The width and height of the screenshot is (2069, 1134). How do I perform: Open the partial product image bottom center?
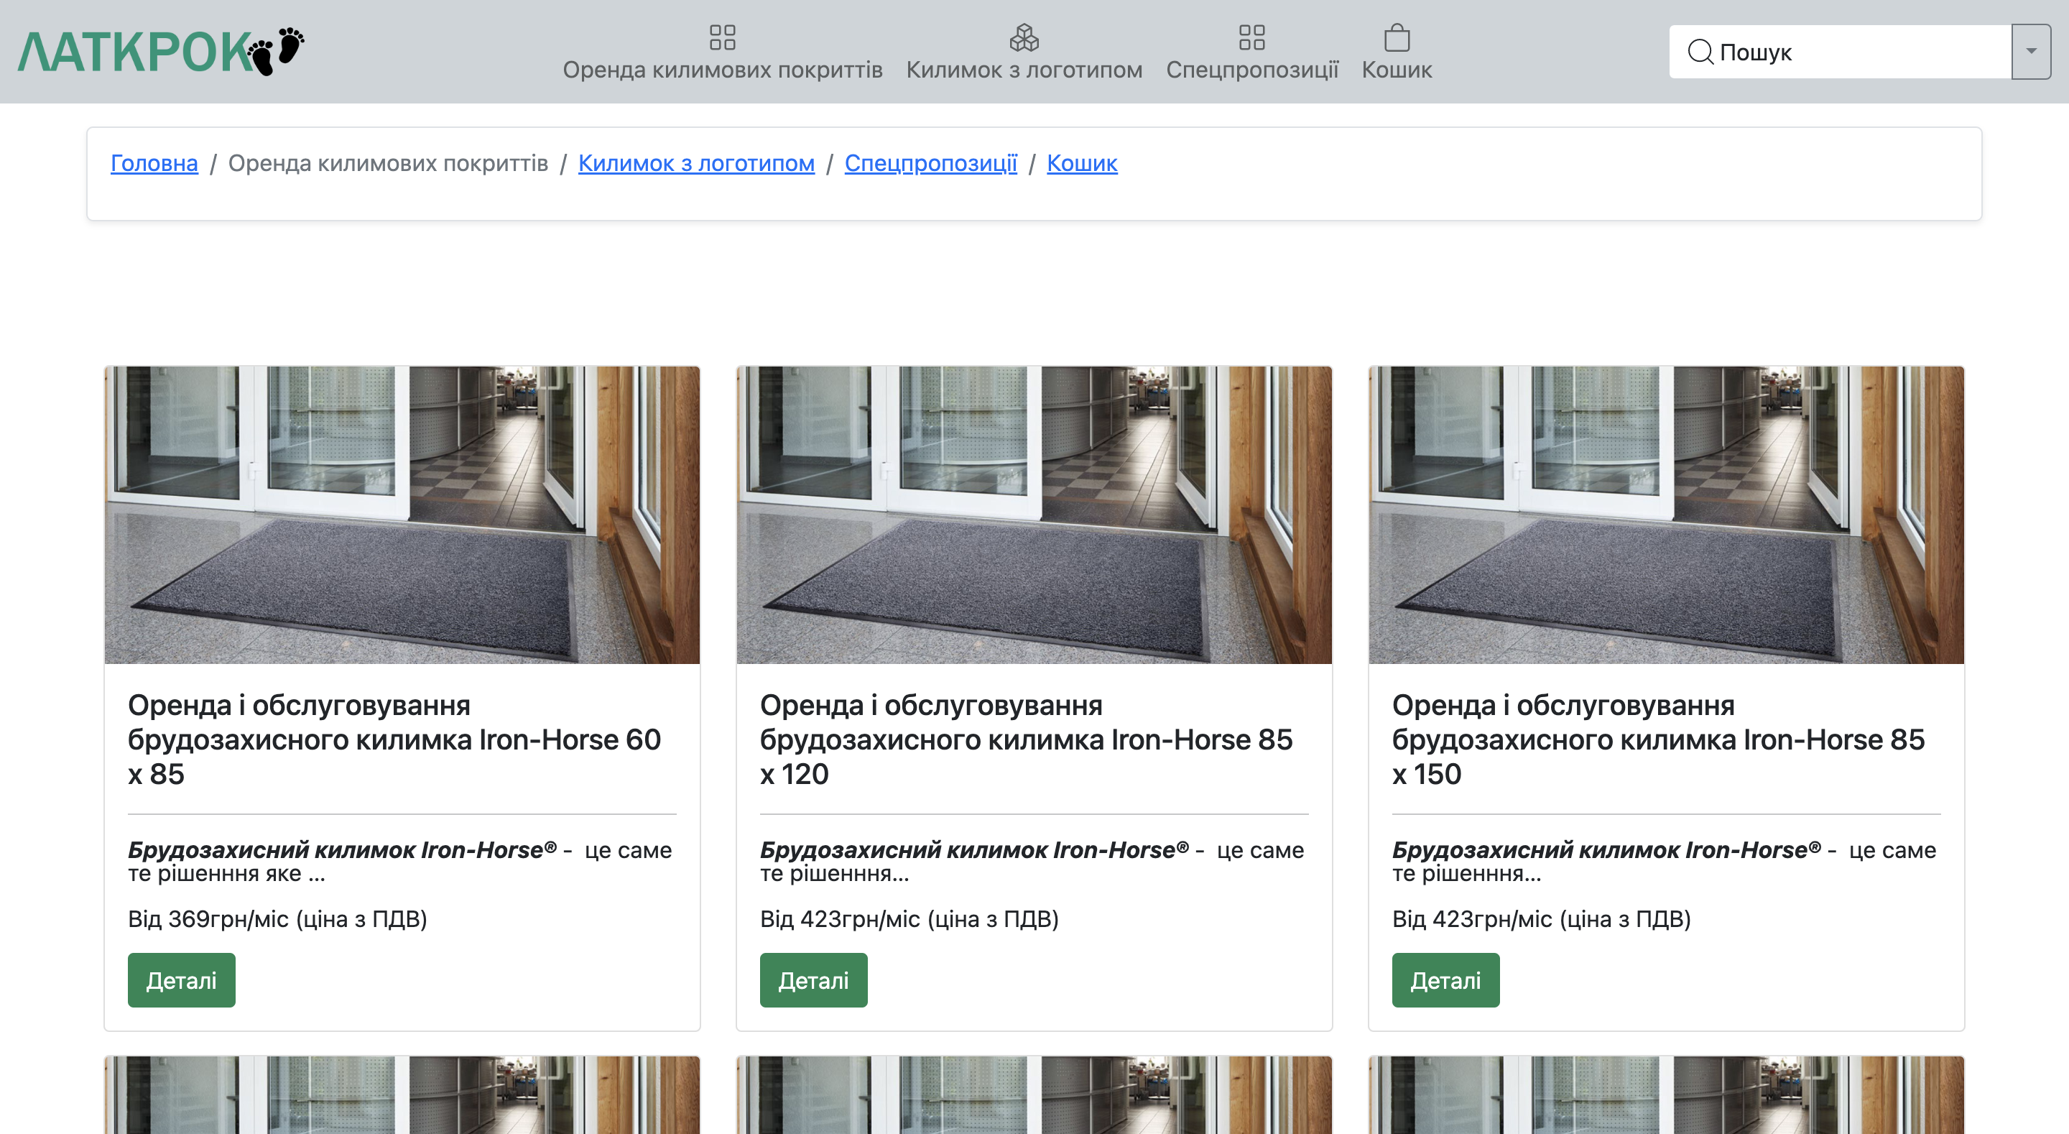point(1034,1094)
